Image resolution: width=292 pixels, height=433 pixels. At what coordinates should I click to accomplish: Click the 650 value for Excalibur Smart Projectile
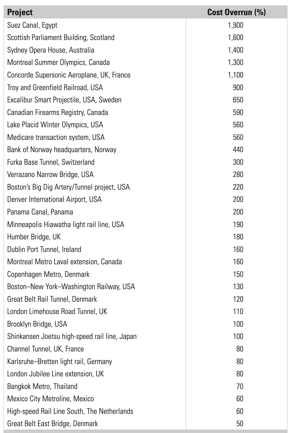tap(238, 100)
